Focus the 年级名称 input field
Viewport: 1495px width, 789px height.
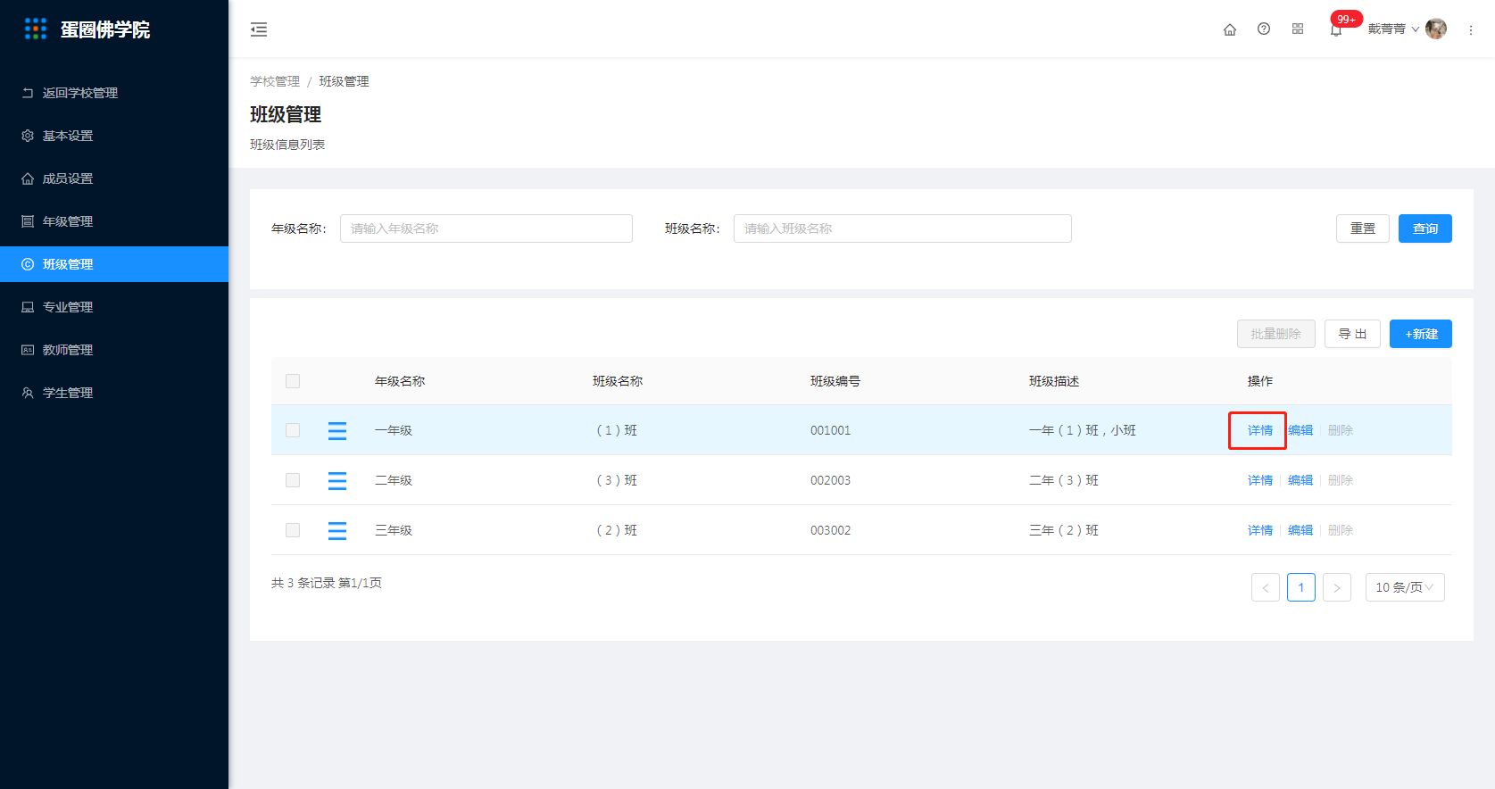(x=486, y=228)
